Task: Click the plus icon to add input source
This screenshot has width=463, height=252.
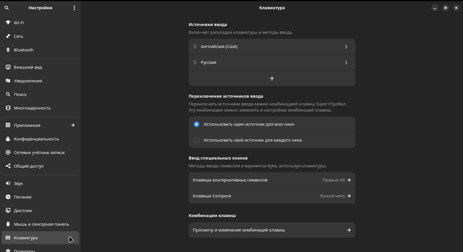Action: click(x=272, y=78)
